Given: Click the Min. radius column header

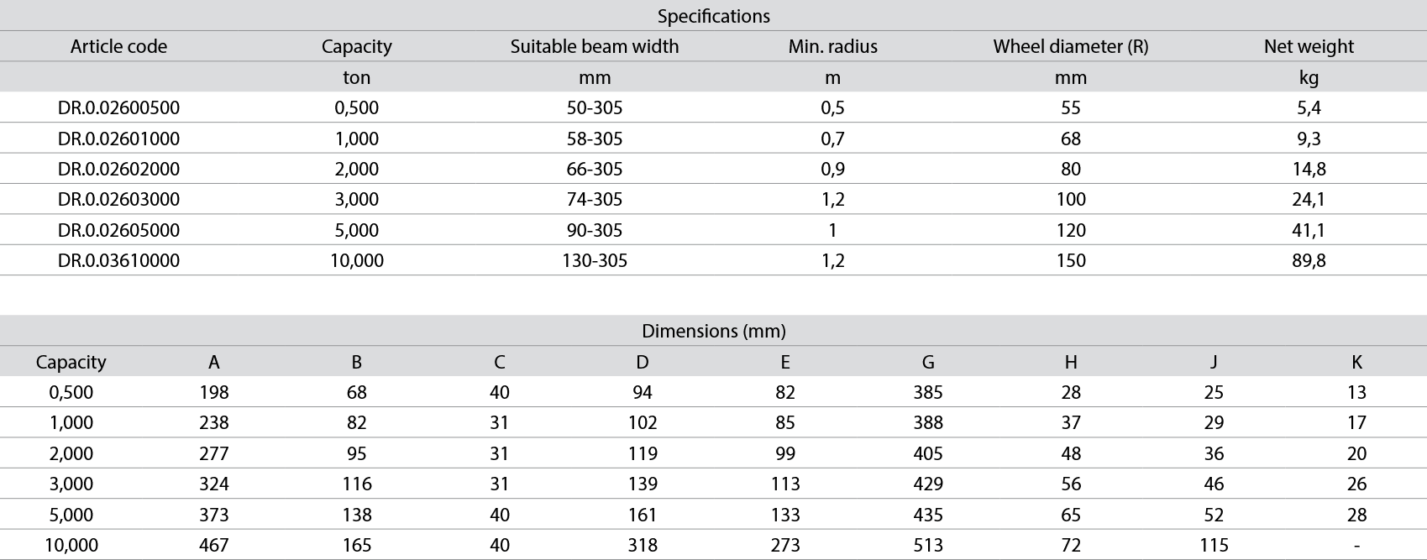Looking at the screenshot, I should click(x=832, y=47).
